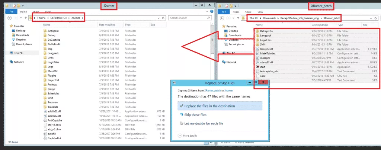This screenshot has width=381, height=150.
Task: Open address bar dropdown in XRumer_patch window
Action: pyautogui.click(x=371, y=18)
